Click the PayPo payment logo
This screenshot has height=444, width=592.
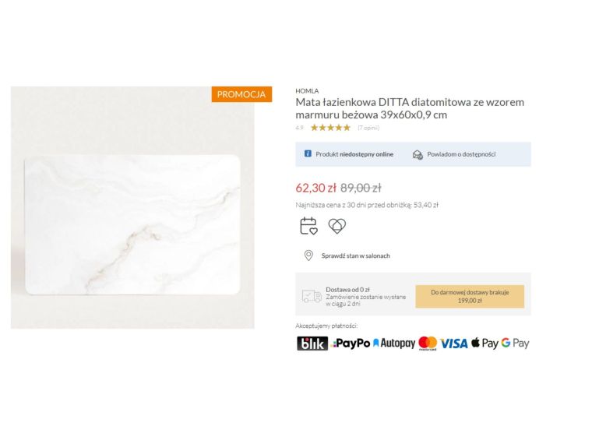coord(351,344)
